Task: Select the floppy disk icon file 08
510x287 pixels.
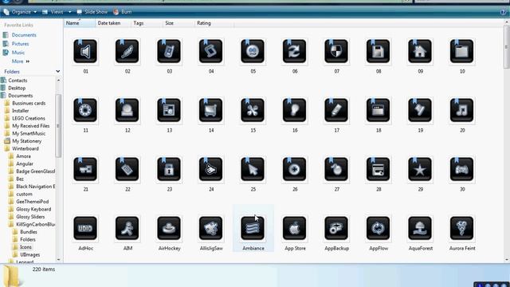Action: [378, 51]
